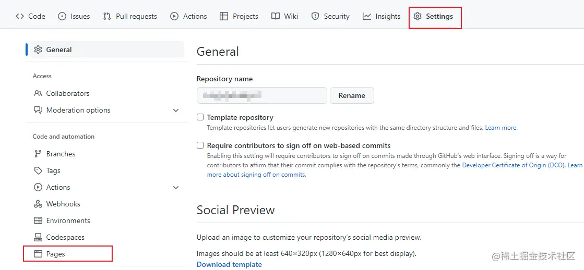This screenshot has height=270, width=584.
Task: Click the Security shield icon
Action: tap(315, 16)
